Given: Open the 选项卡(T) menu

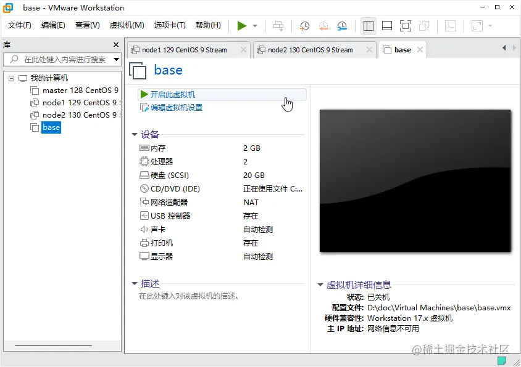Looking at the screenshot, I should point(170,25).
